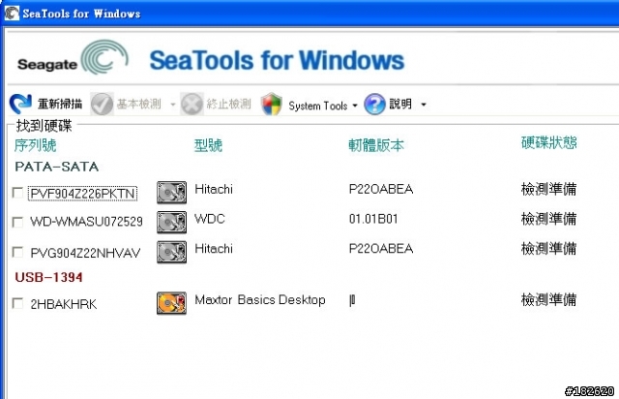Click the SeaTools for Windows banner title
Image resolution: width=619 pixels, height=399 pixels.
click(278, 60)
